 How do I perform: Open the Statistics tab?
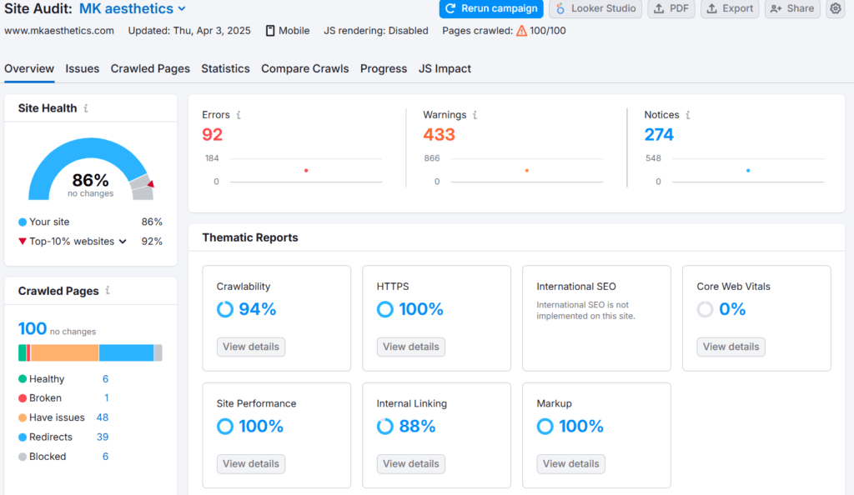tap(225, 68)
